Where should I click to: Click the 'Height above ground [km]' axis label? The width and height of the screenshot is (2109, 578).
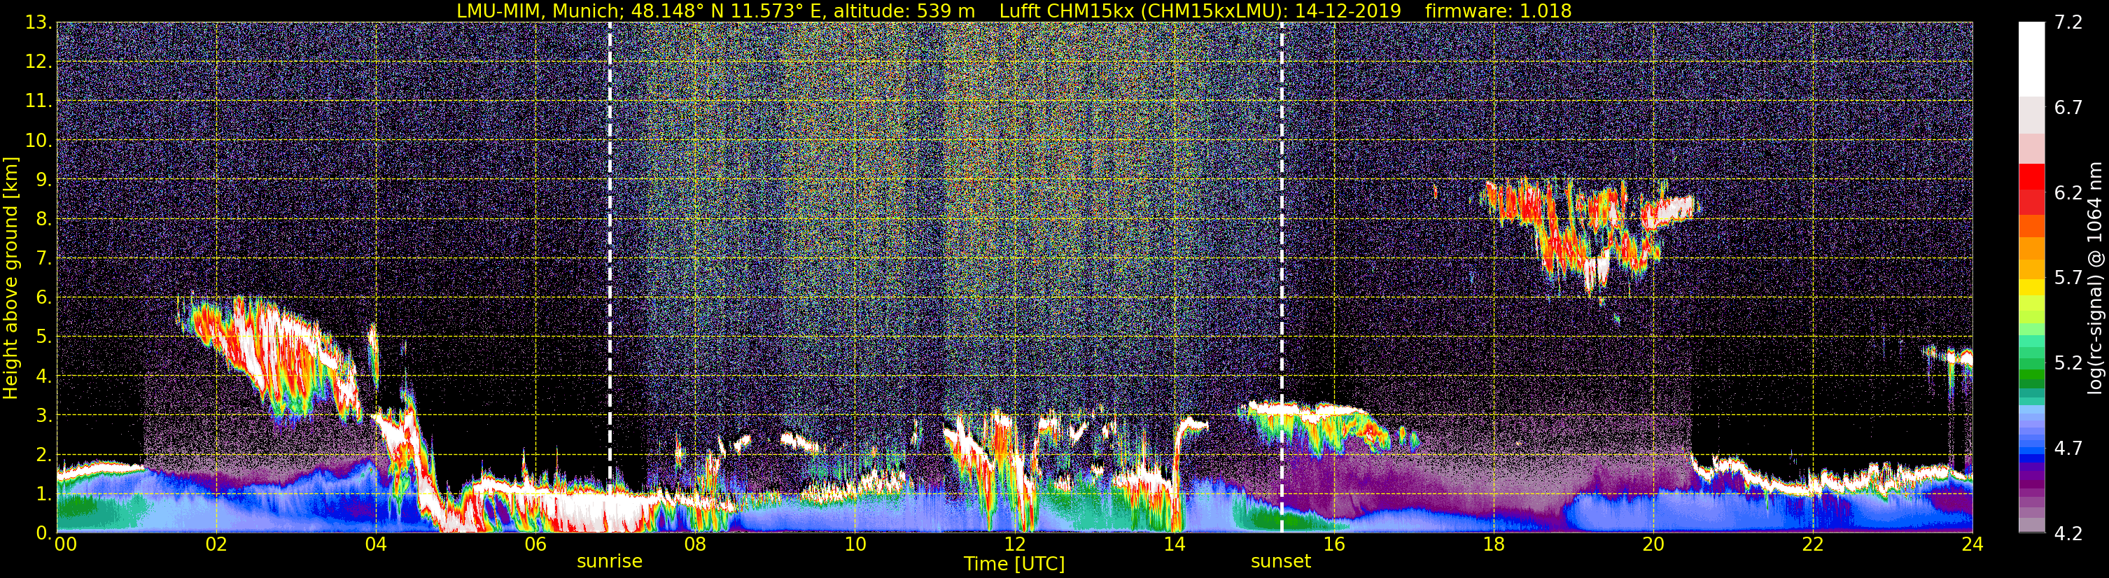[10, 279]
